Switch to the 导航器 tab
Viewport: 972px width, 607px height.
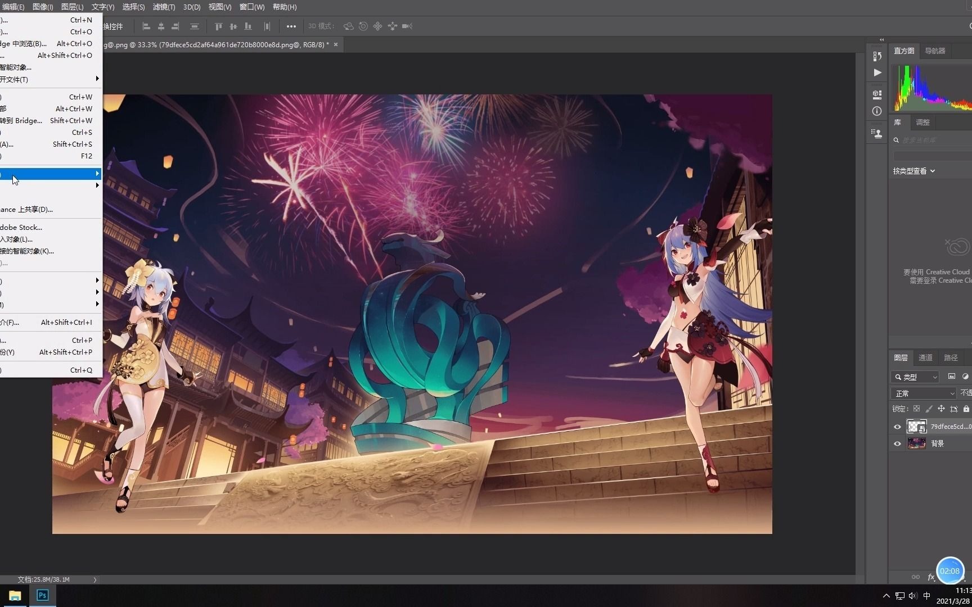[x=935, y=51]
